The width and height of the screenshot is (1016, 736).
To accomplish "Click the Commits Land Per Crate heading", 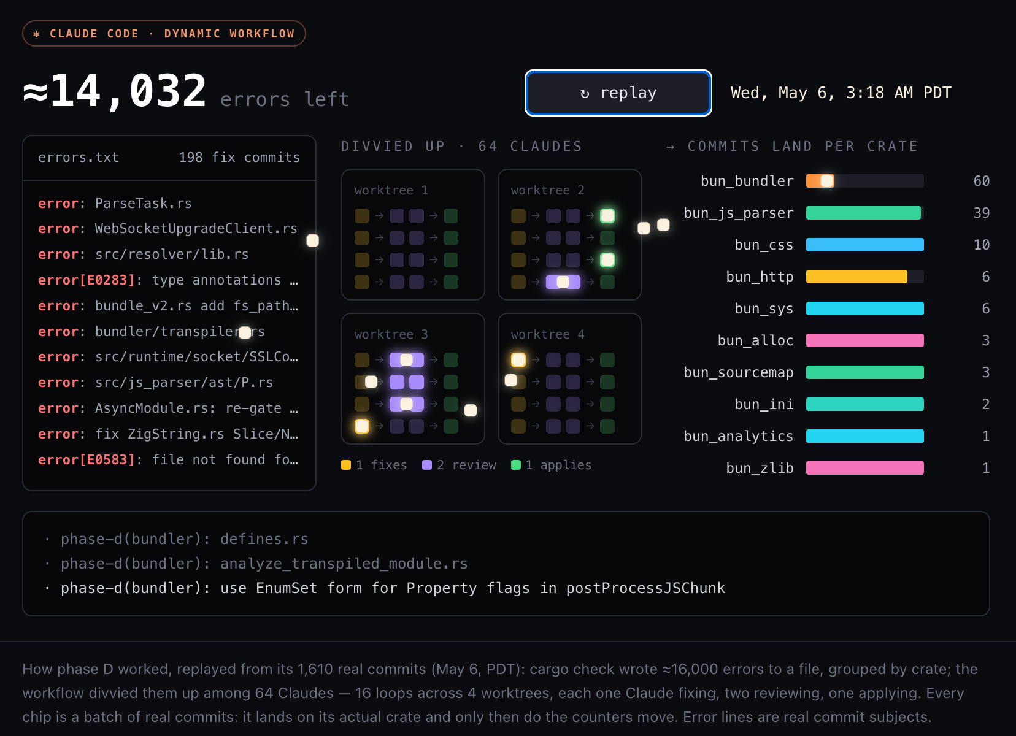I will pos(792,146).
